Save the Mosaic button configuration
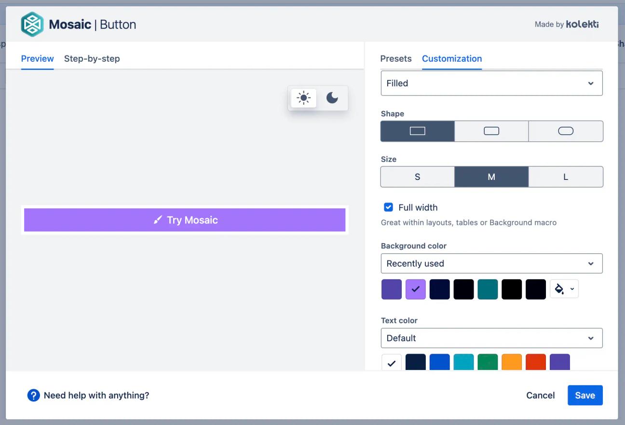The height and width of the screenshot is (425, 625). pos(585,395)
